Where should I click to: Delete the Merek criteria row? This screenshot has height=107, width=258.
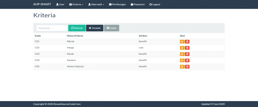point(187,42)
